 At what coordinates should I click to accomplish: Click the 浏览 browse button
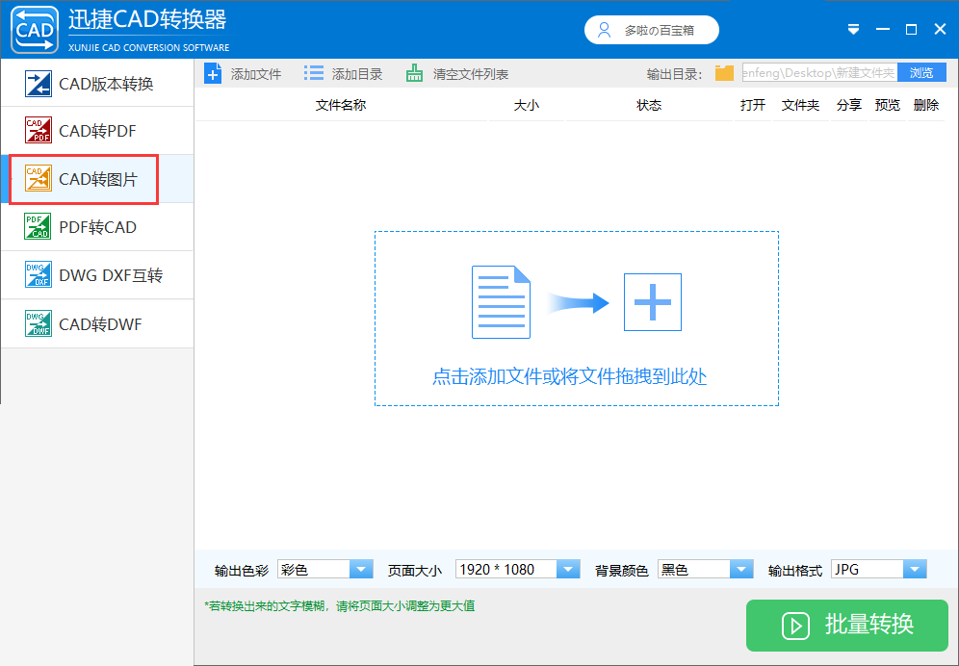(x=921, y=73)
